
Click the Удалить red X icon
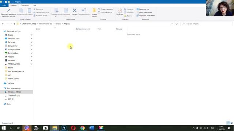[75, 10]
